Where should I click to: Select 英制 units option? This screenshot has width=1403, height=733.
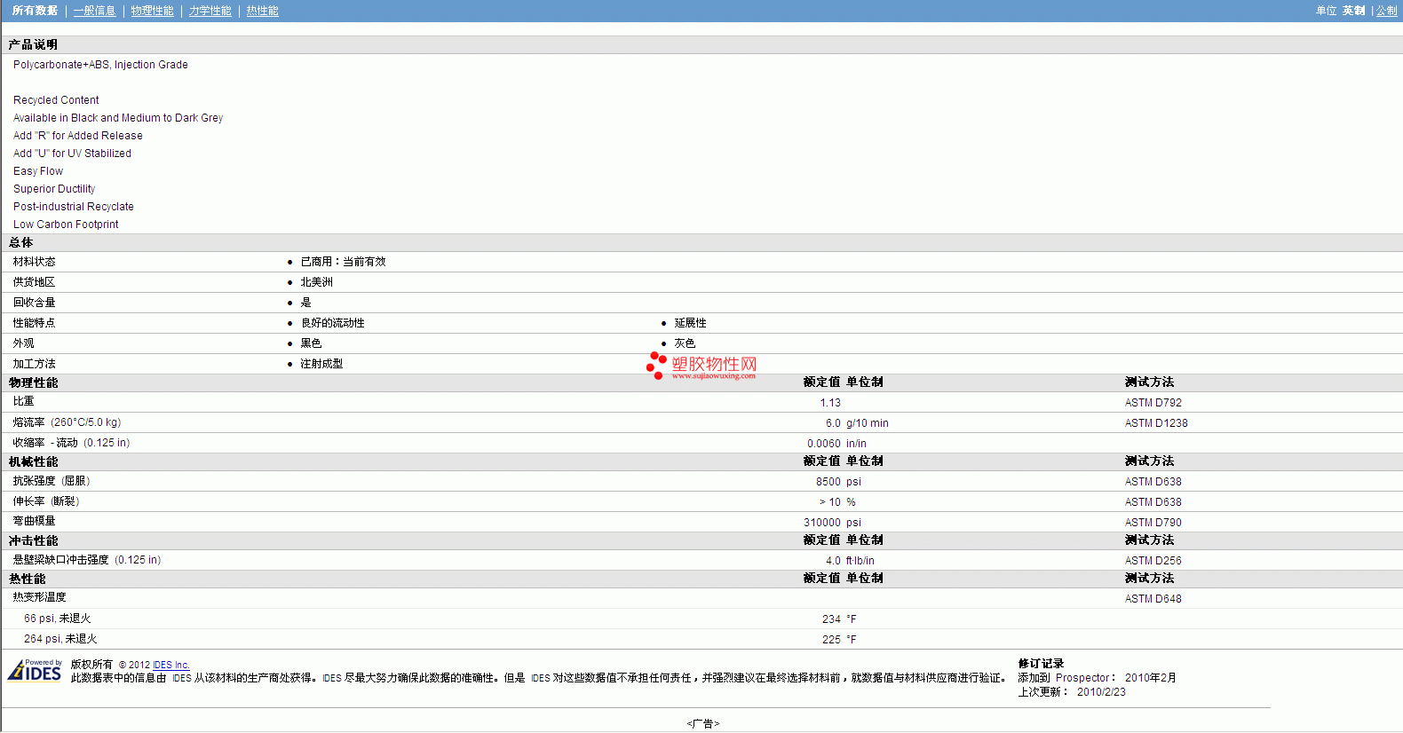click(1354, 11)
